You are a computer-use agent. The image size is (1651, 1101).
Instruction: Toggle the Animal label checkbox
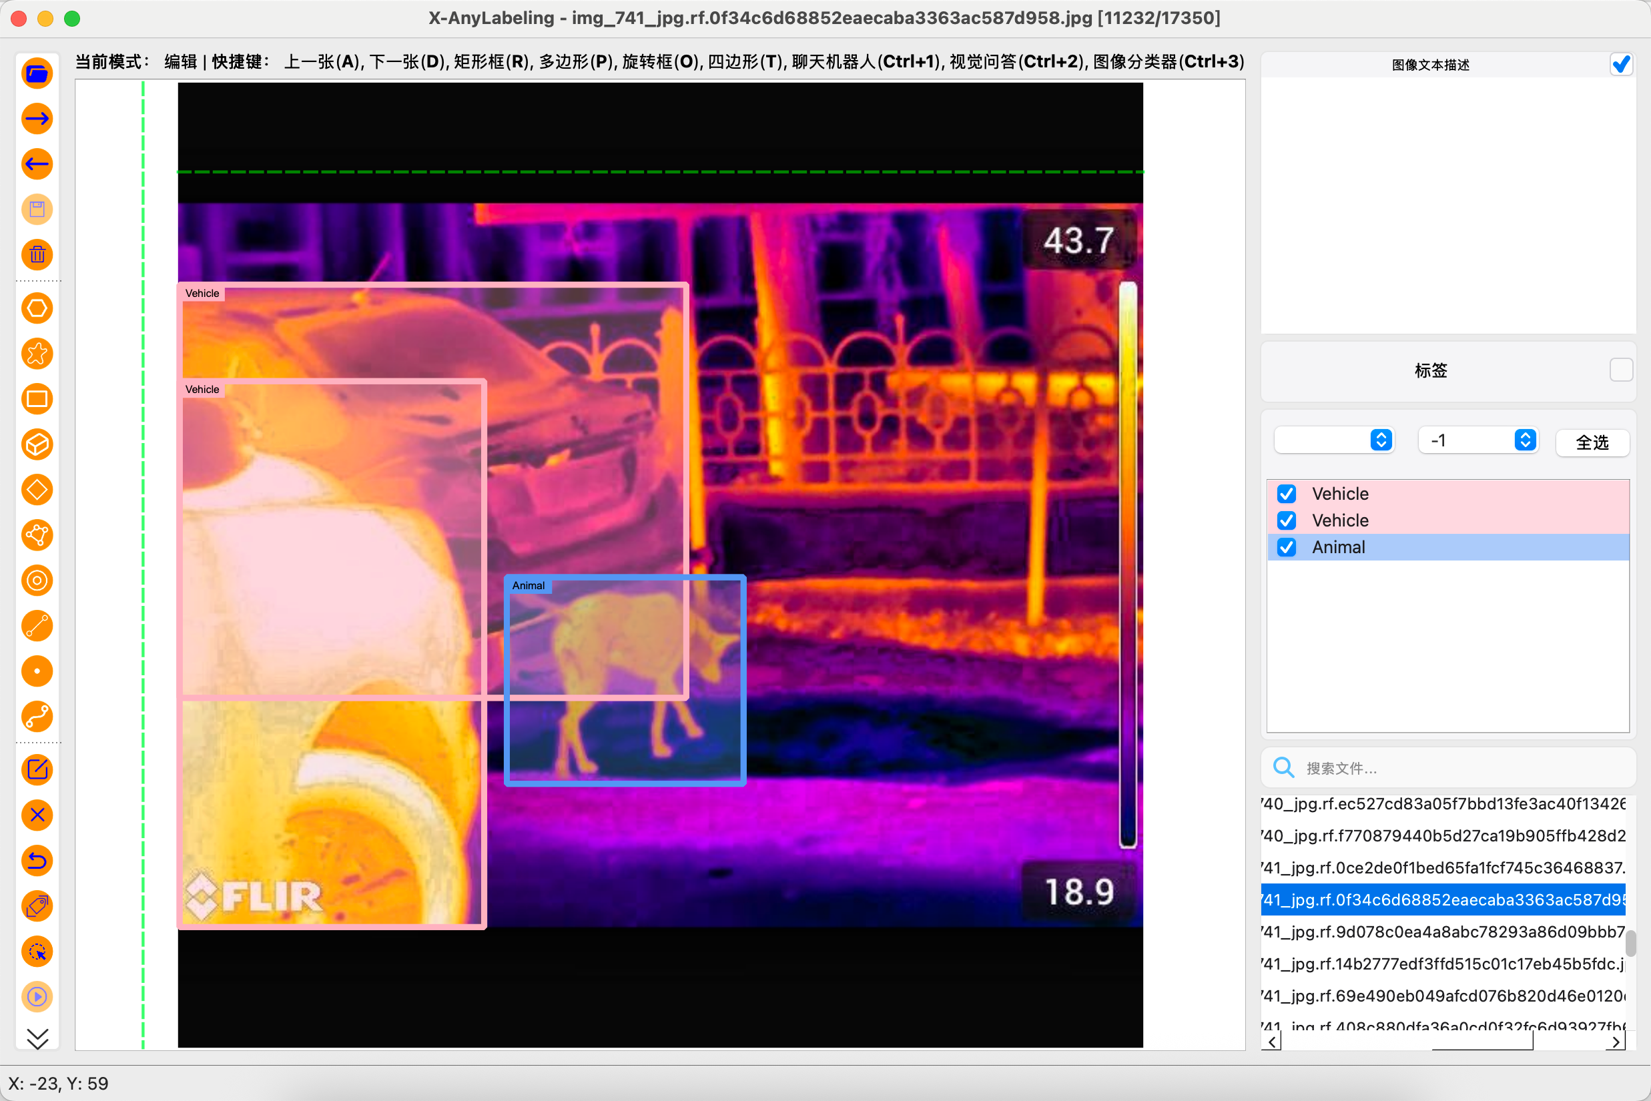pos(1287,548)
